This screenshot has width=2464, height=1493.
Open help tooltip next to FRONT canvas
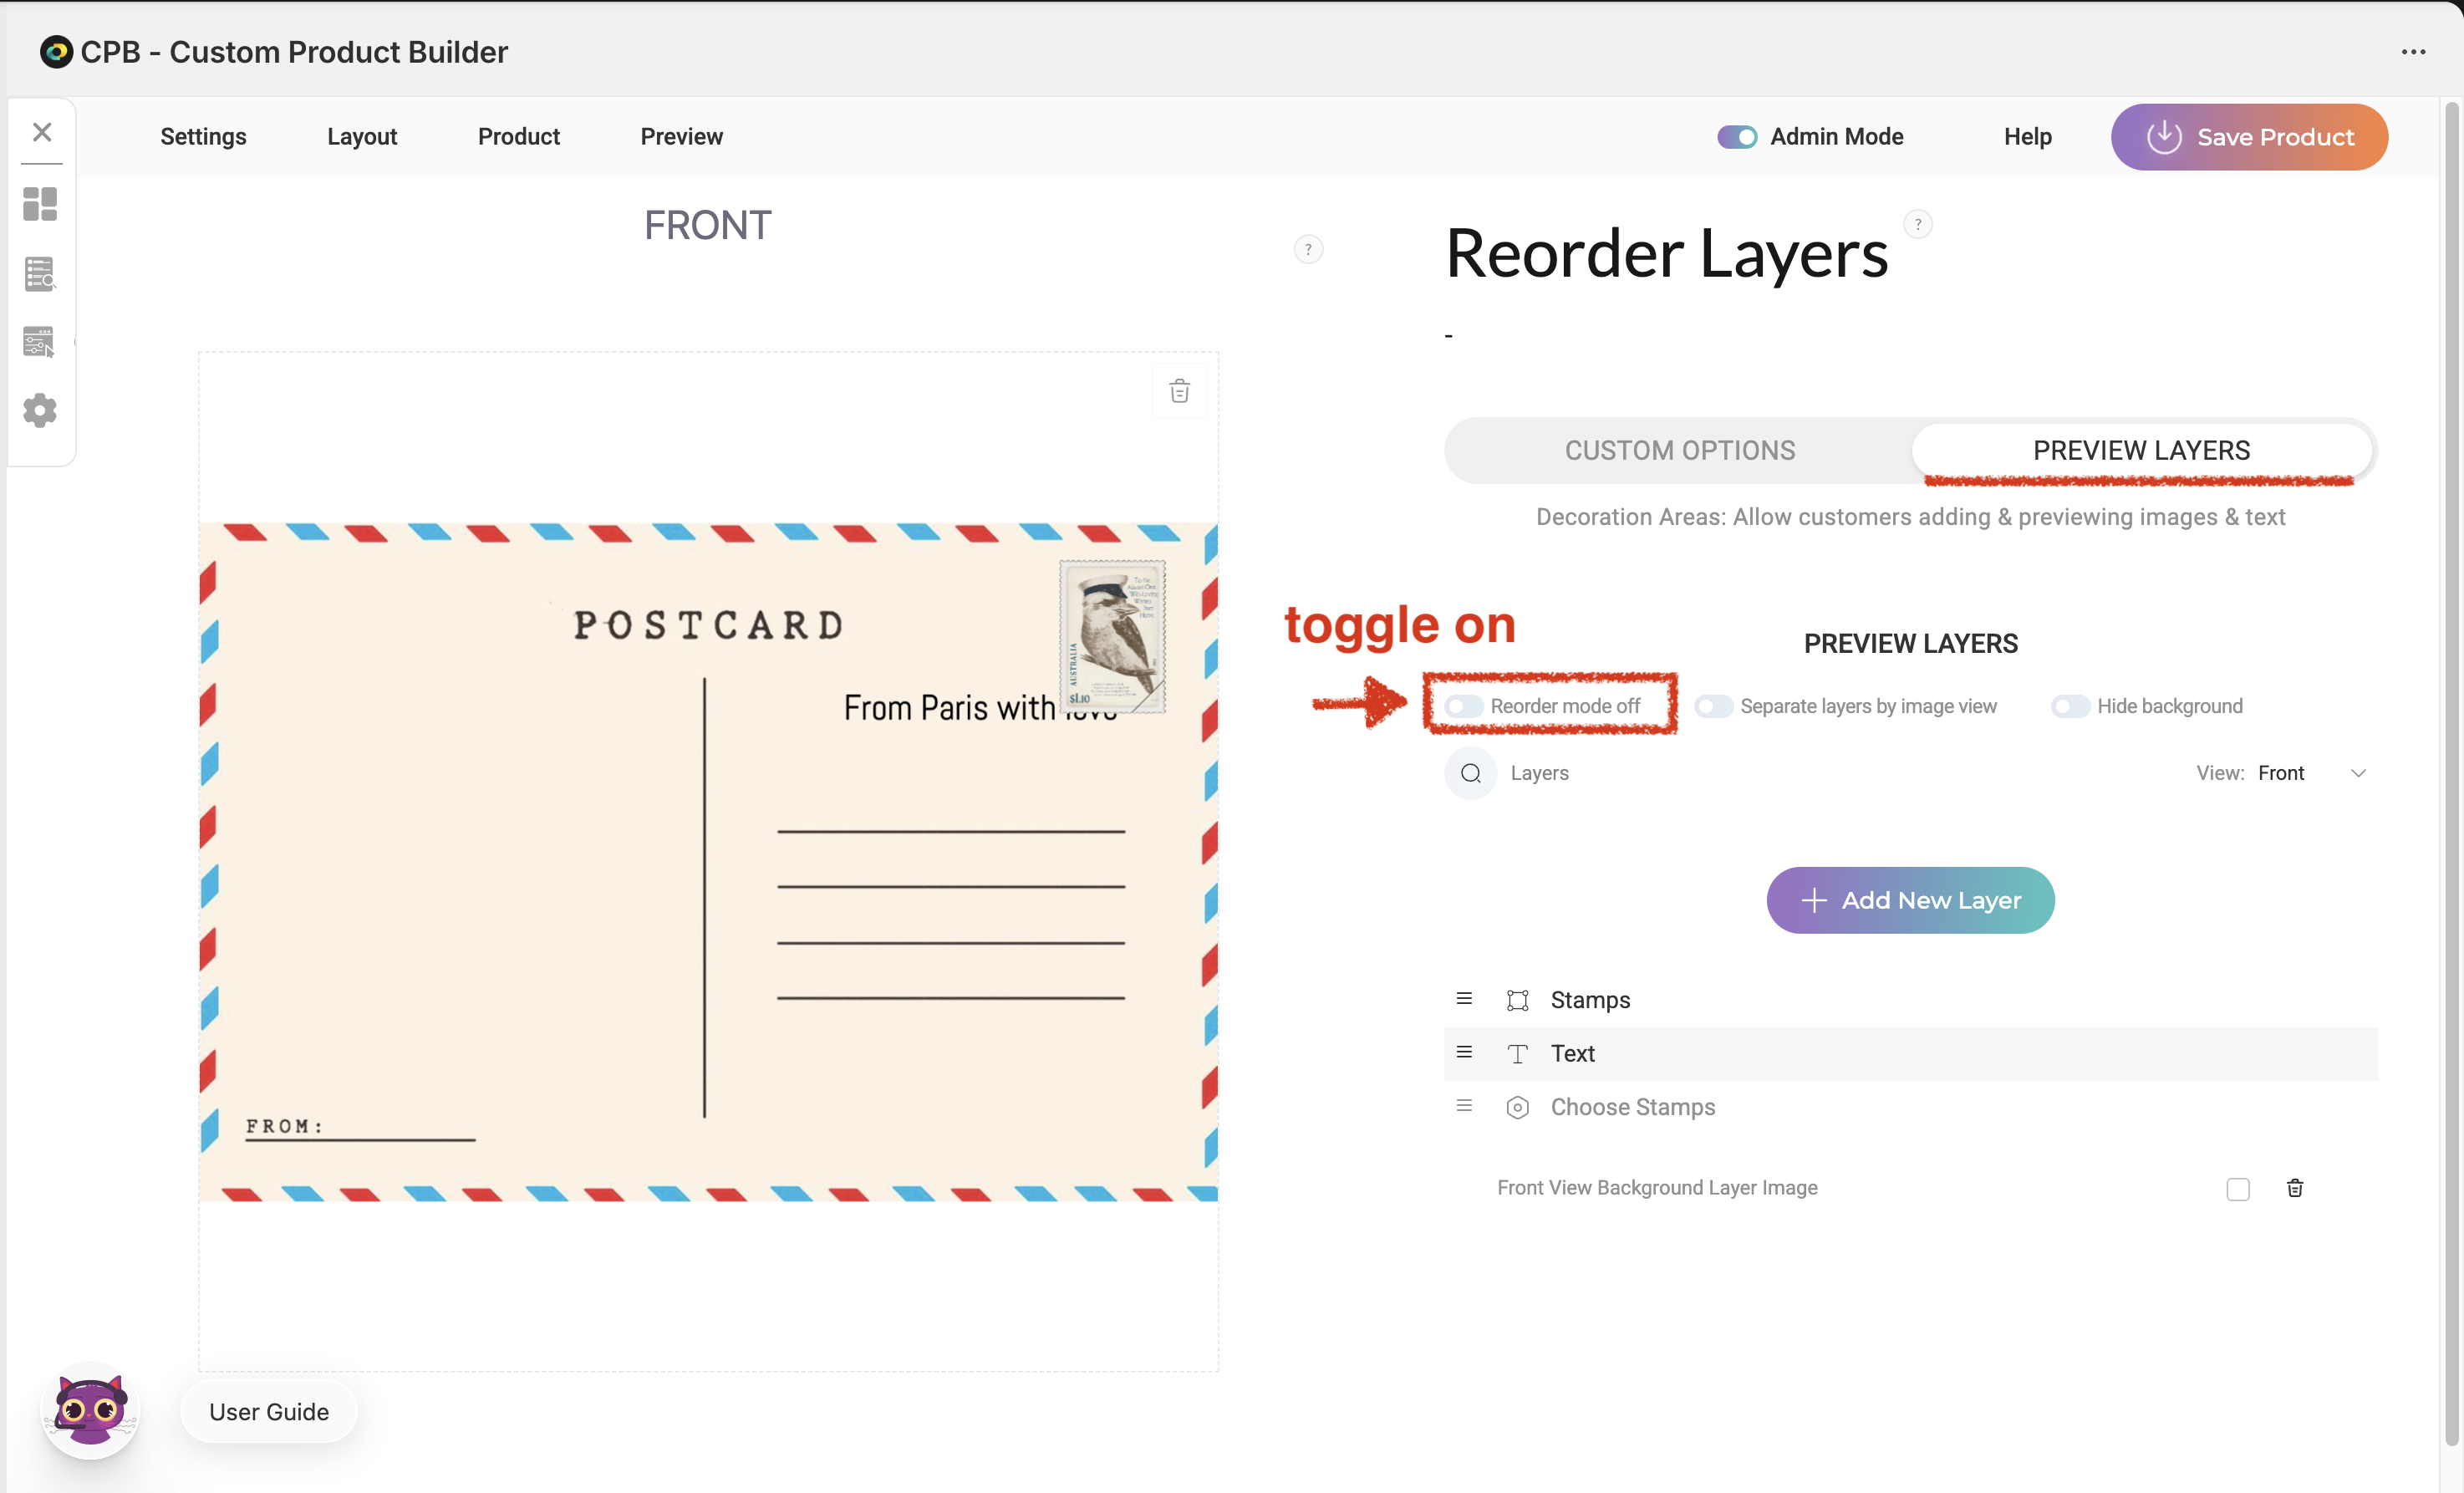(x=1308, y=249)
